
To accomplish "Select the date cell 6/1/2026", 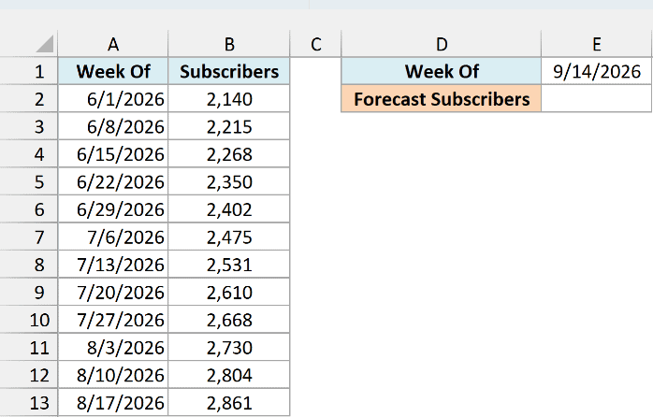I will point(113,99).
